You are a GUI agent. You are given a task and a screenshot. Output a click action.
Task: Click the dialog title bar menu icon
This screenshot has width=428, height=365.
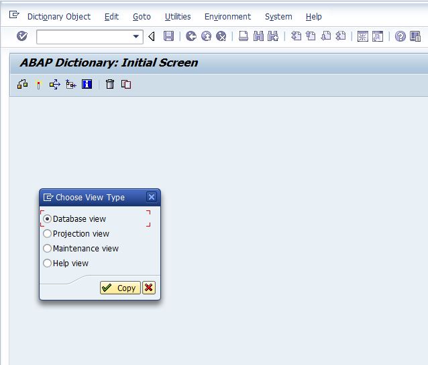coord(48,197)
